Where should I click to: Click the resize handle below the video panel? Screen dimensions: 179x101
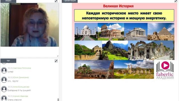[58, 56]
